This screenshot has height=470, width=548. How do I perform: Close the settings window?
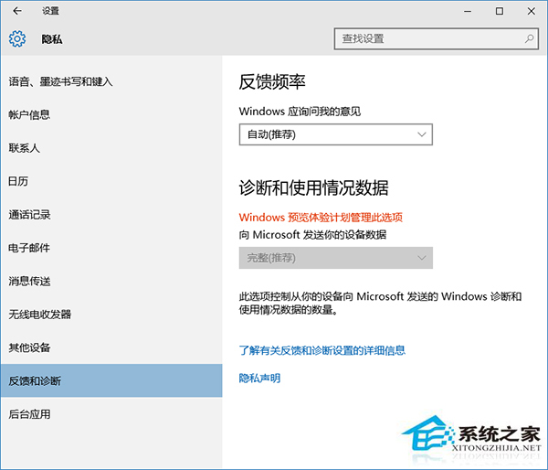pos(532,11)
